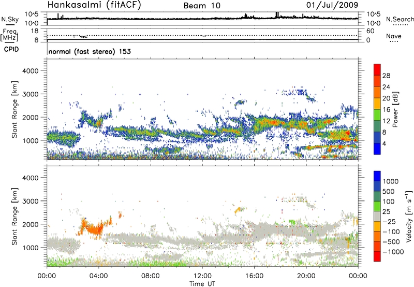Click the 3000 tick of the velocity panel

point(30,201)
